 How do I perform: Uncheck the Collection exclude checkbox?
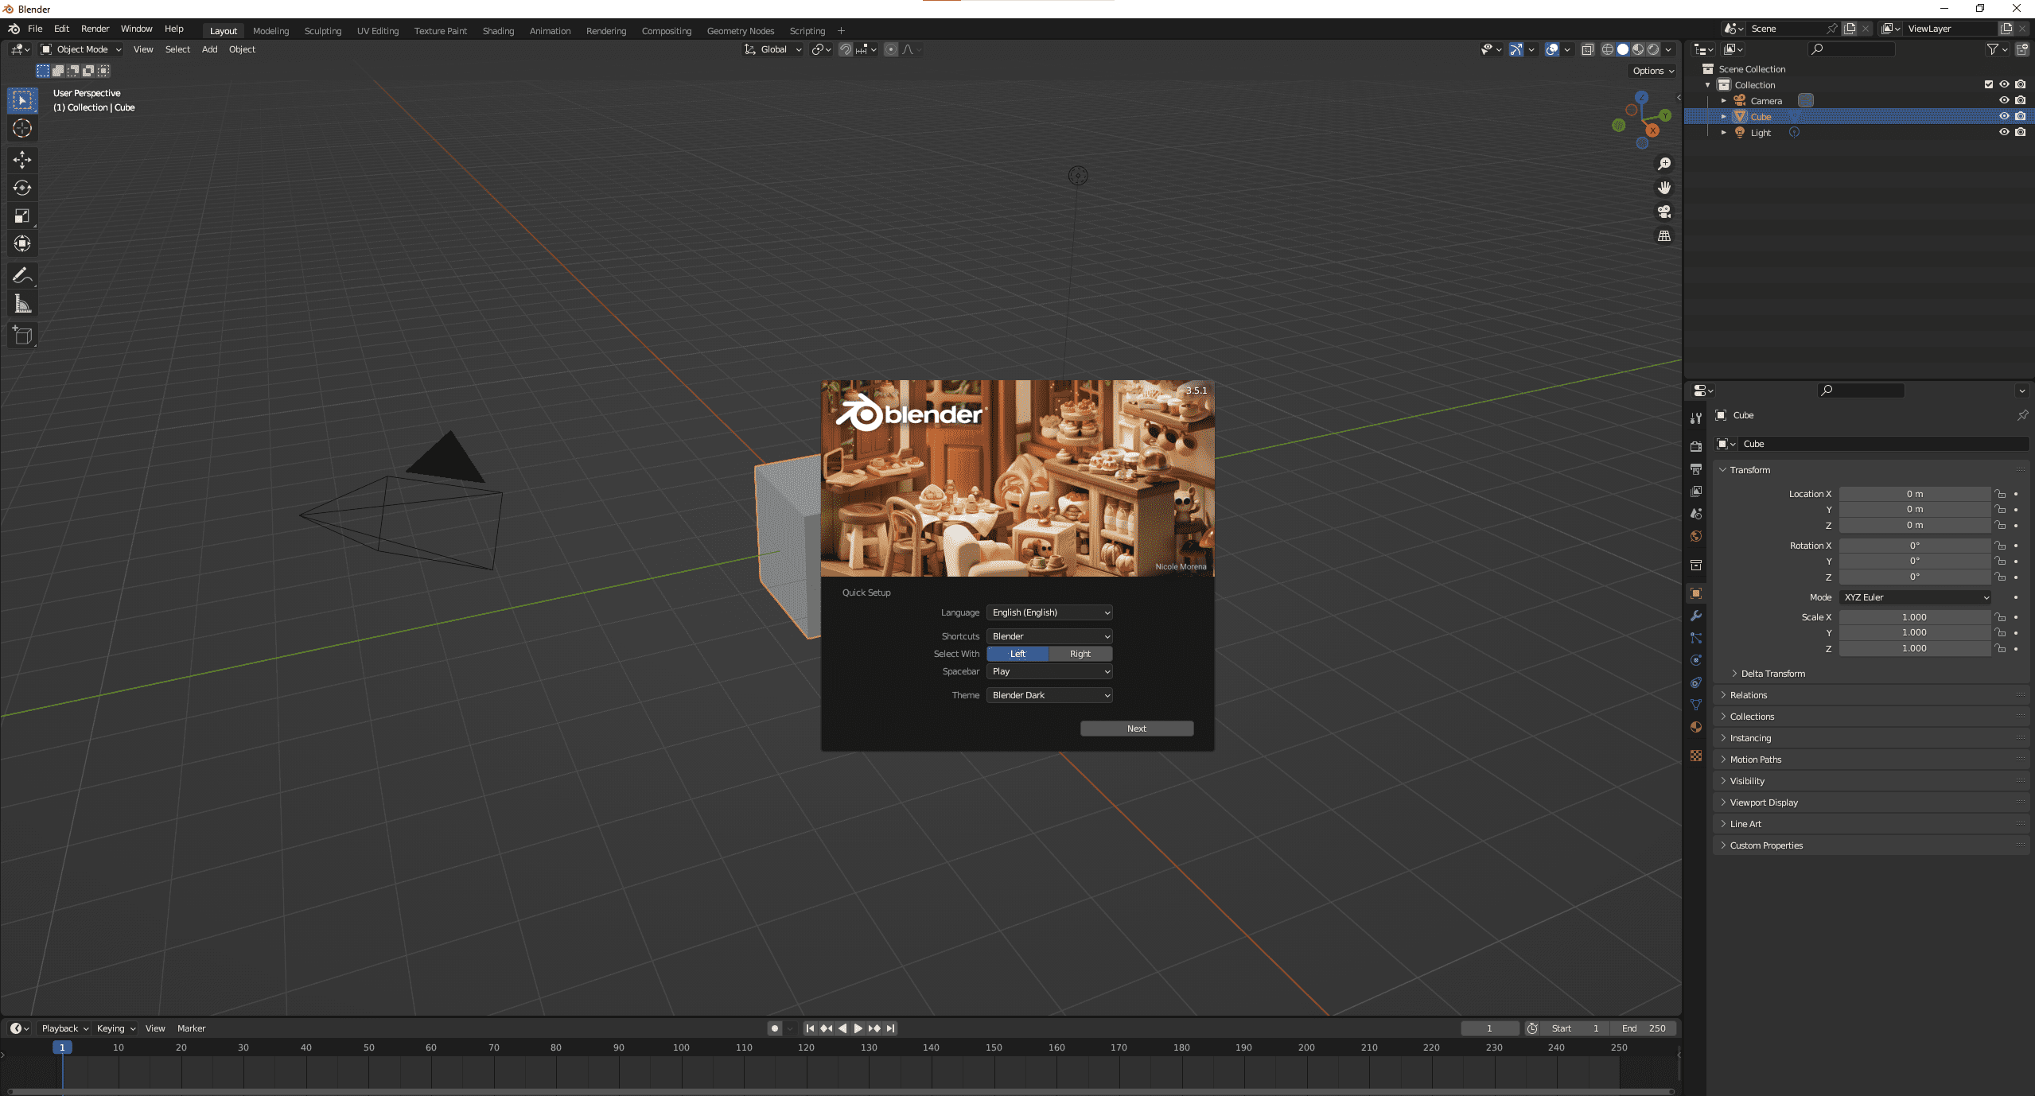[x=1988, y=84]
